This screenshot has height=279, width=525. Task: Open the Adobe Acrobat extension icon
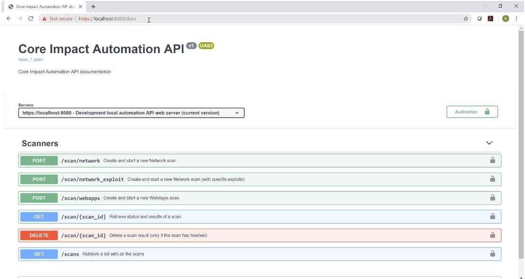(x=490, y=19)
